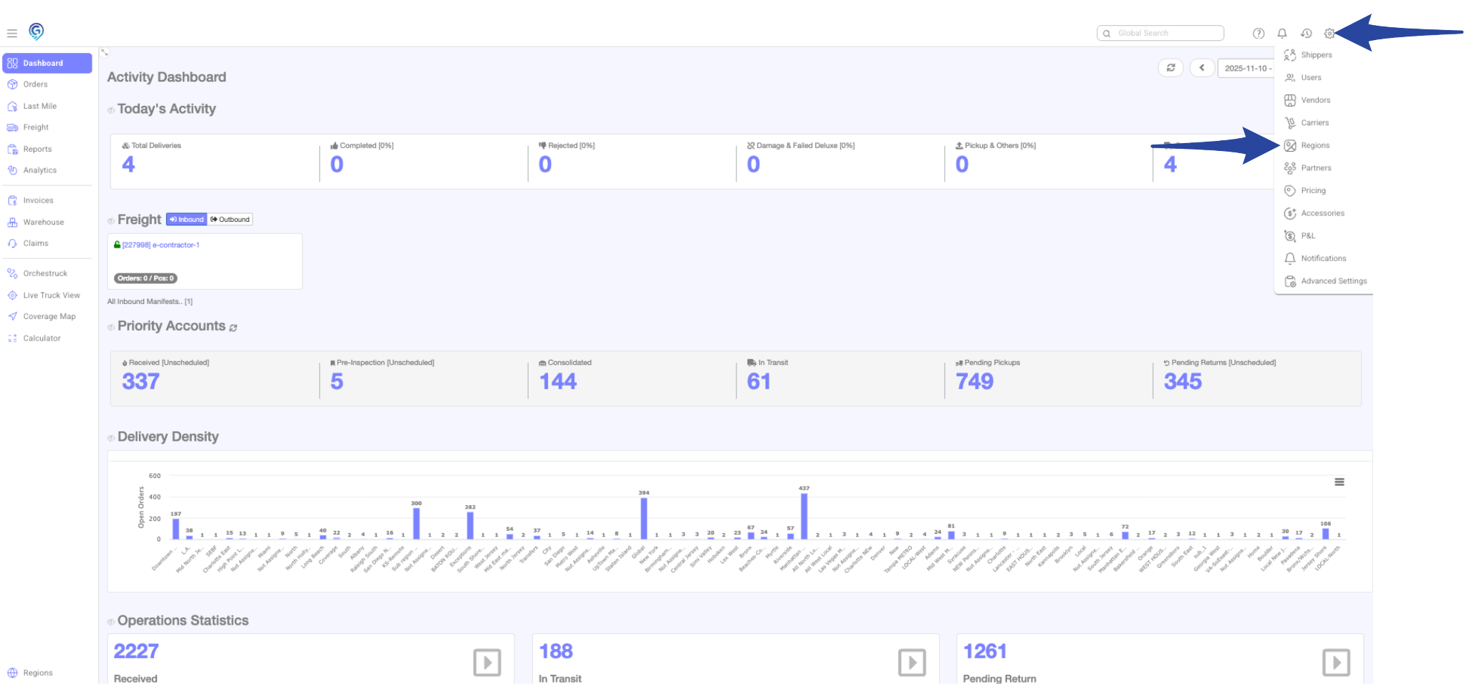
Task: Open the recent history clock icon
Action: (x=1306, y=34)
